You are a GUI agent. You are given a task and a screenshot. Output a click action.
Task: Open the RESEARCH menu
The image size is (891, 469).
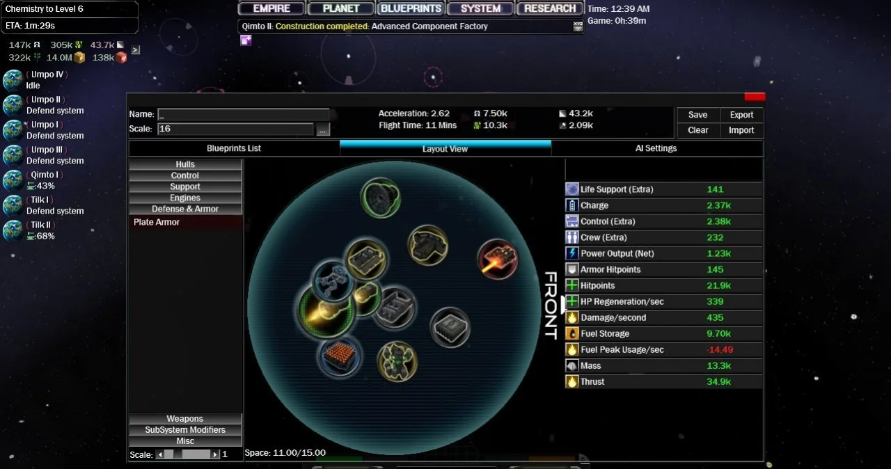pos(550,8)
